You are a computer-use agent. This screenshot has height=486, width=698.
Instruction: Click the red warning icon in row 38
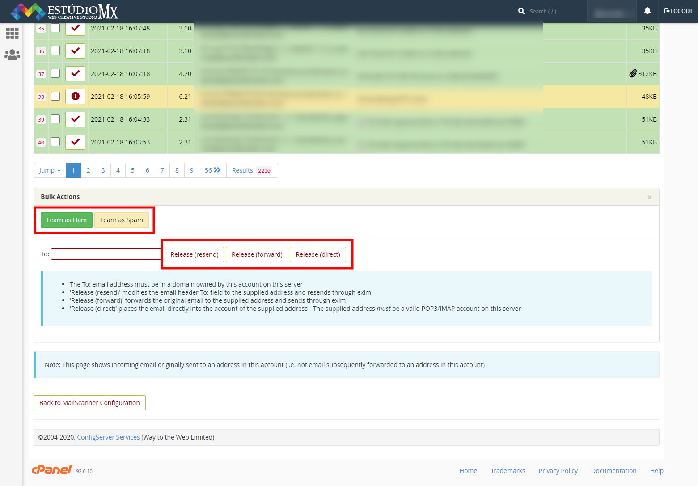click(x=75, y=96)
